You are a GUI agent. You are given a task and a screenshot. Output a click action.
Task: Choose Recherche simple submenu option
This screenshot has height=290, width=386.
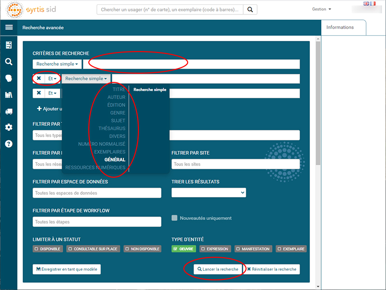(150, 90)
